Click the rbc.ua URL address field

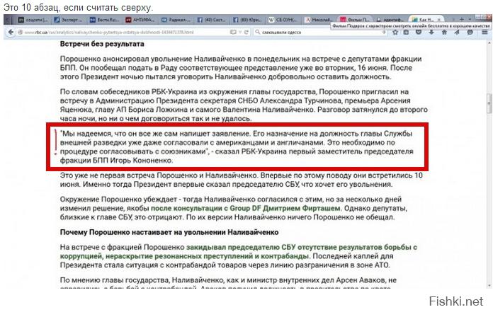[x=127, y=33]
